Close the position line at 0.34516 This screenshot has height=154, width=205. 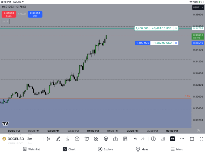tap(176, 43)
